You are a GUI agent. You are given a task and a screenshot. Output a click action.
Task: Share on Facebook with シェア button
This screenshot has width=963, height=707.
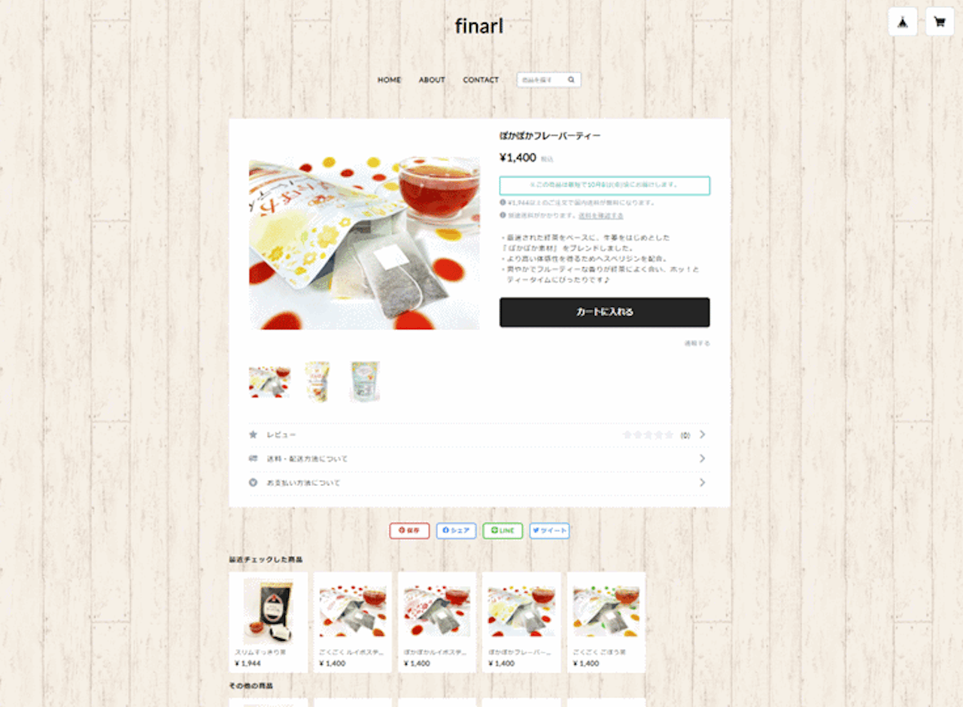pos(456,530)
